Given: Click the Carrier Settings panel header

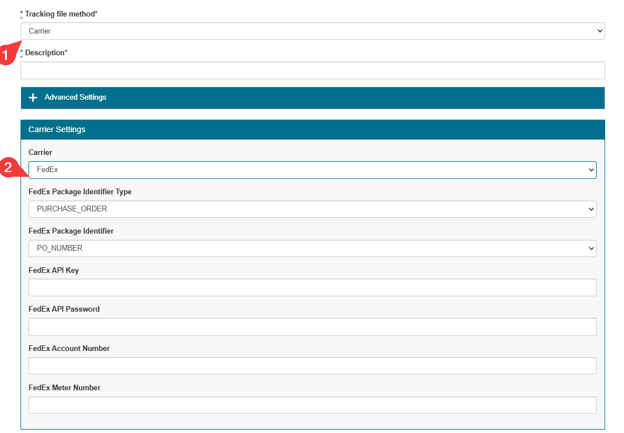Looking at the screenshot, I should coord(312,129).
